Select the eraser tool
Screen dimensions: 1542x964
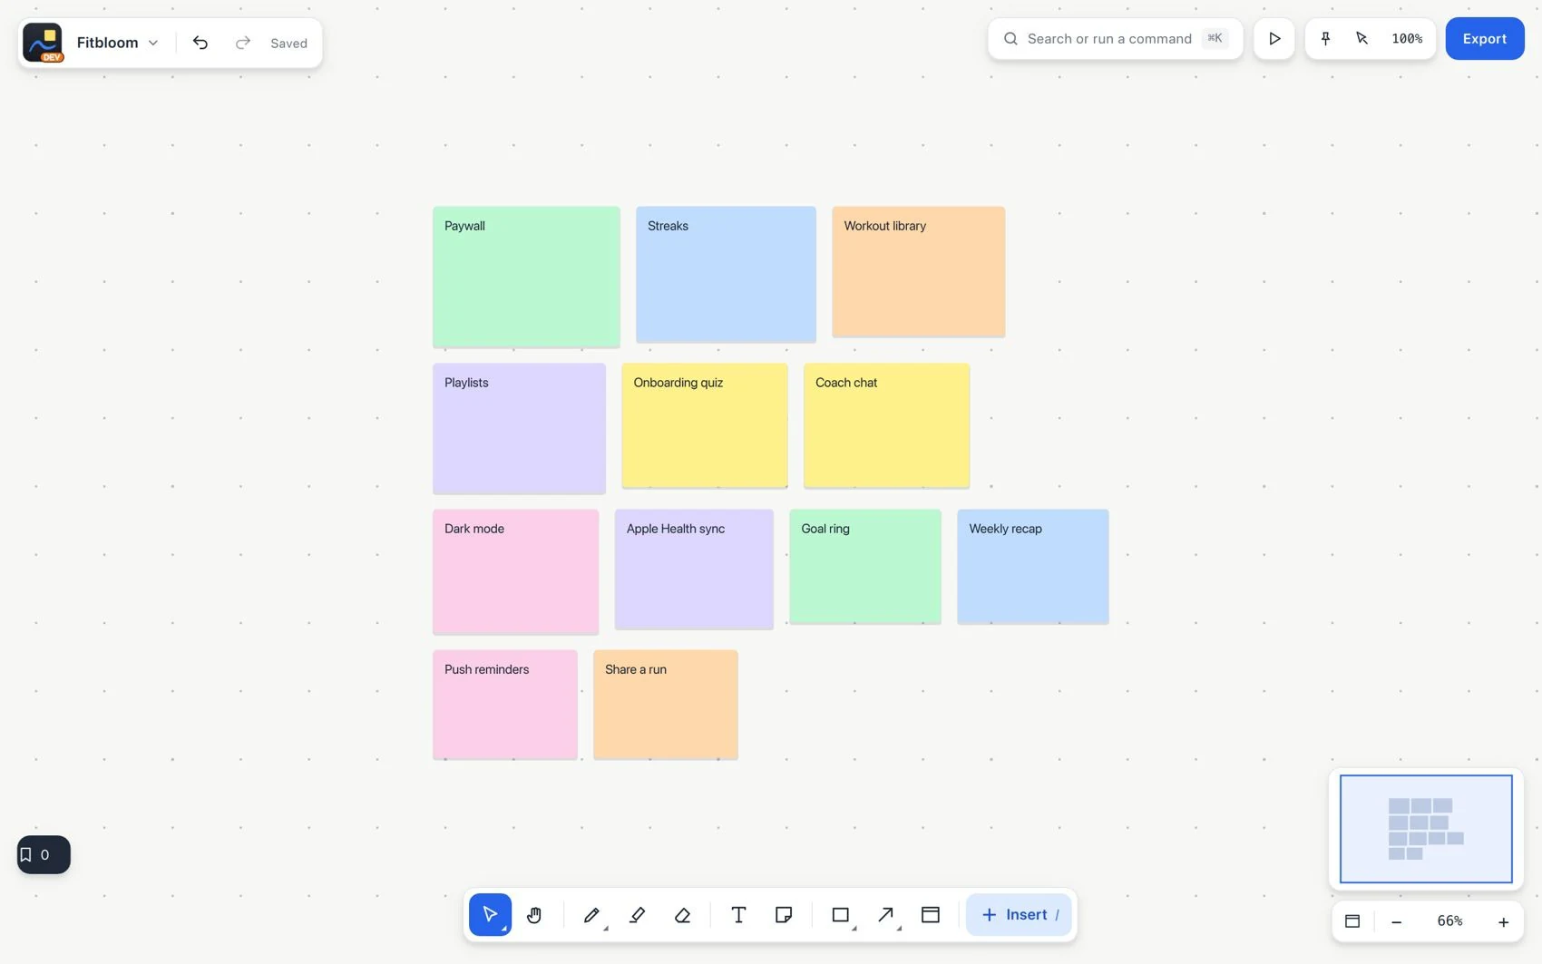point(683,914)
